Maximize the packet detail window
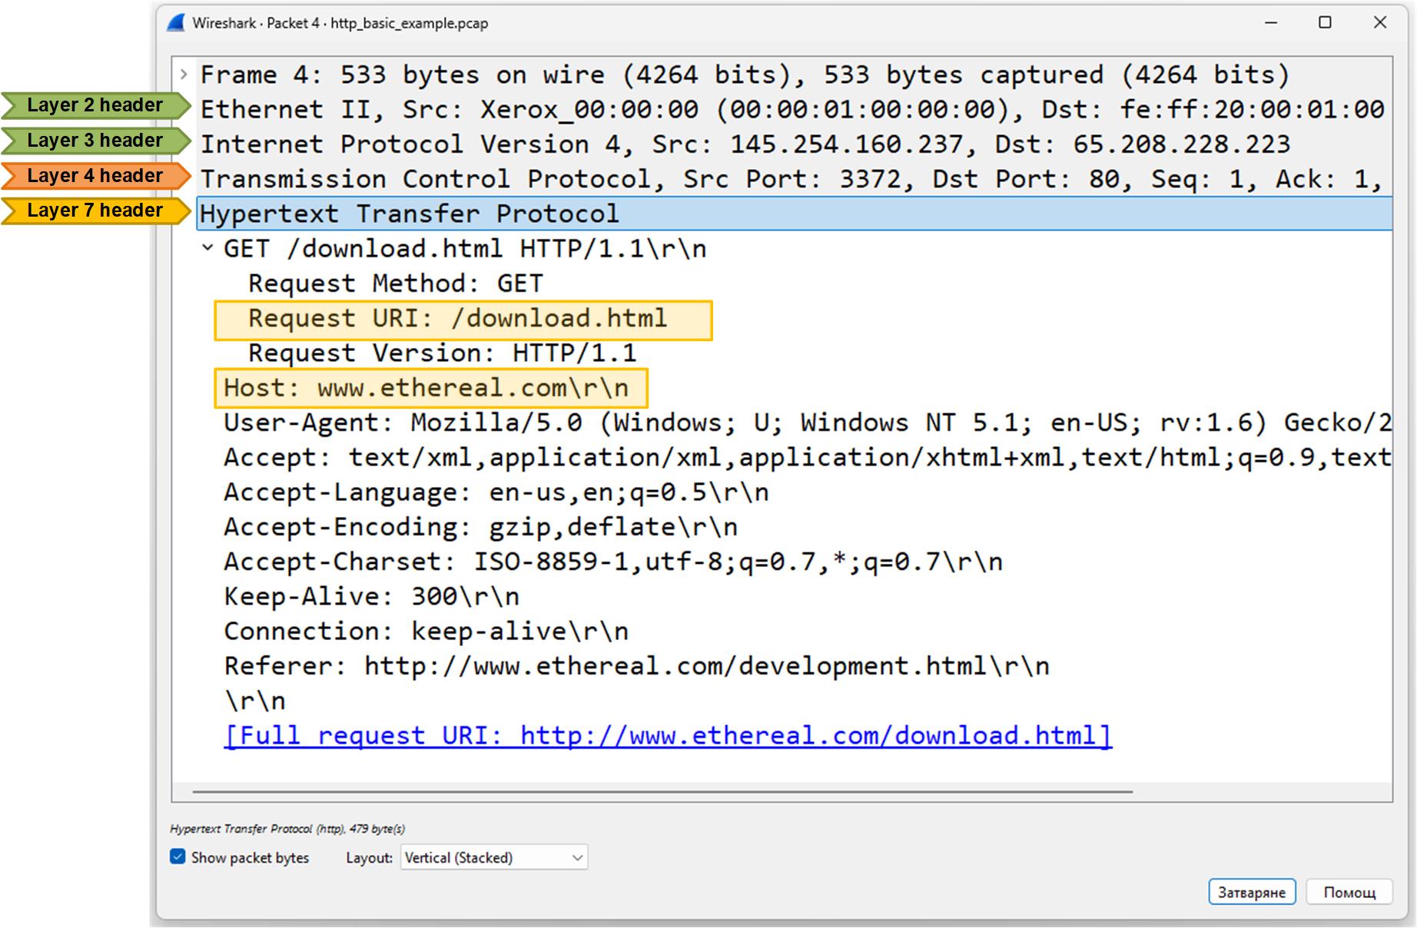 1325,23
